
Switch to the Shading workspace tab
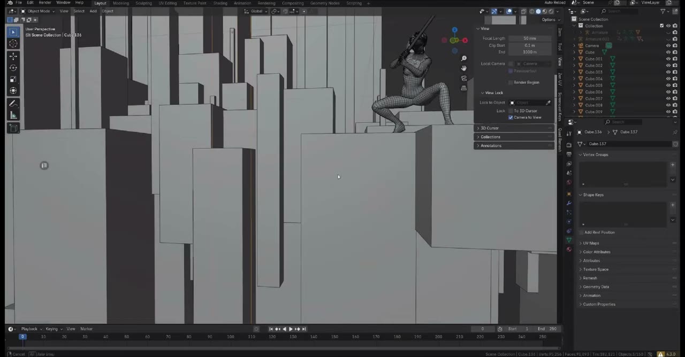[220, 3]
